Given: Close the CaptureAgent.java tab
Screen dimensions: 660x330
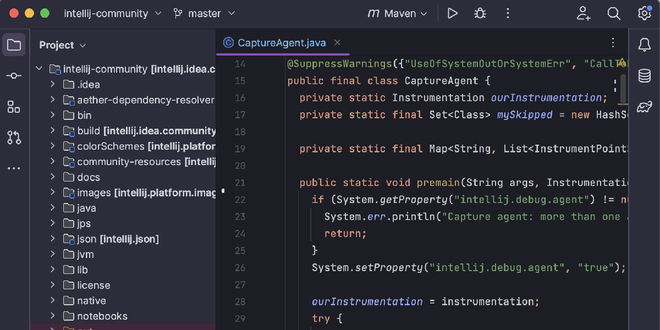Looking at the screenshot, I should click(x=337, y=42).
